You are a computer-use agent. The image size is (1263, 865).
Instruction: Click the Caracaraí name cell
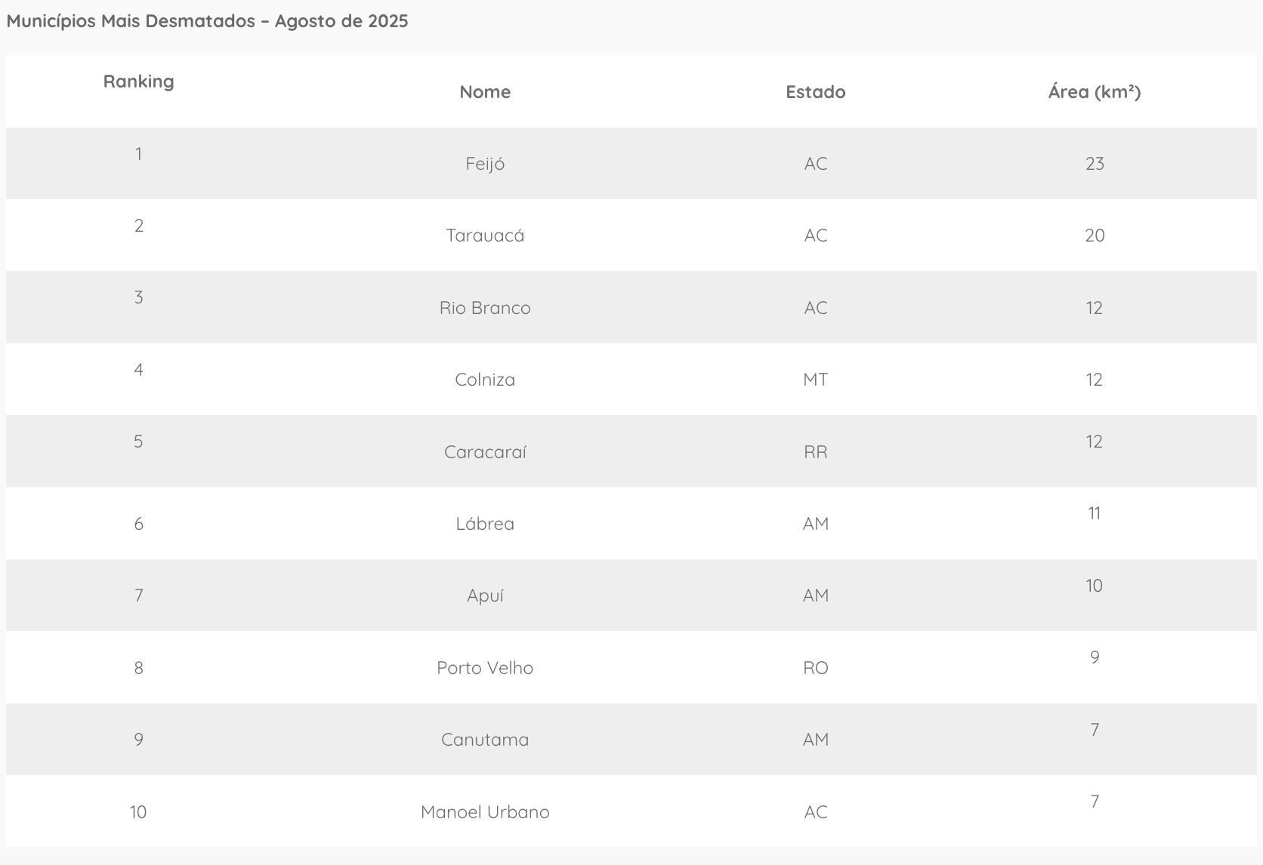pos(485,452)
